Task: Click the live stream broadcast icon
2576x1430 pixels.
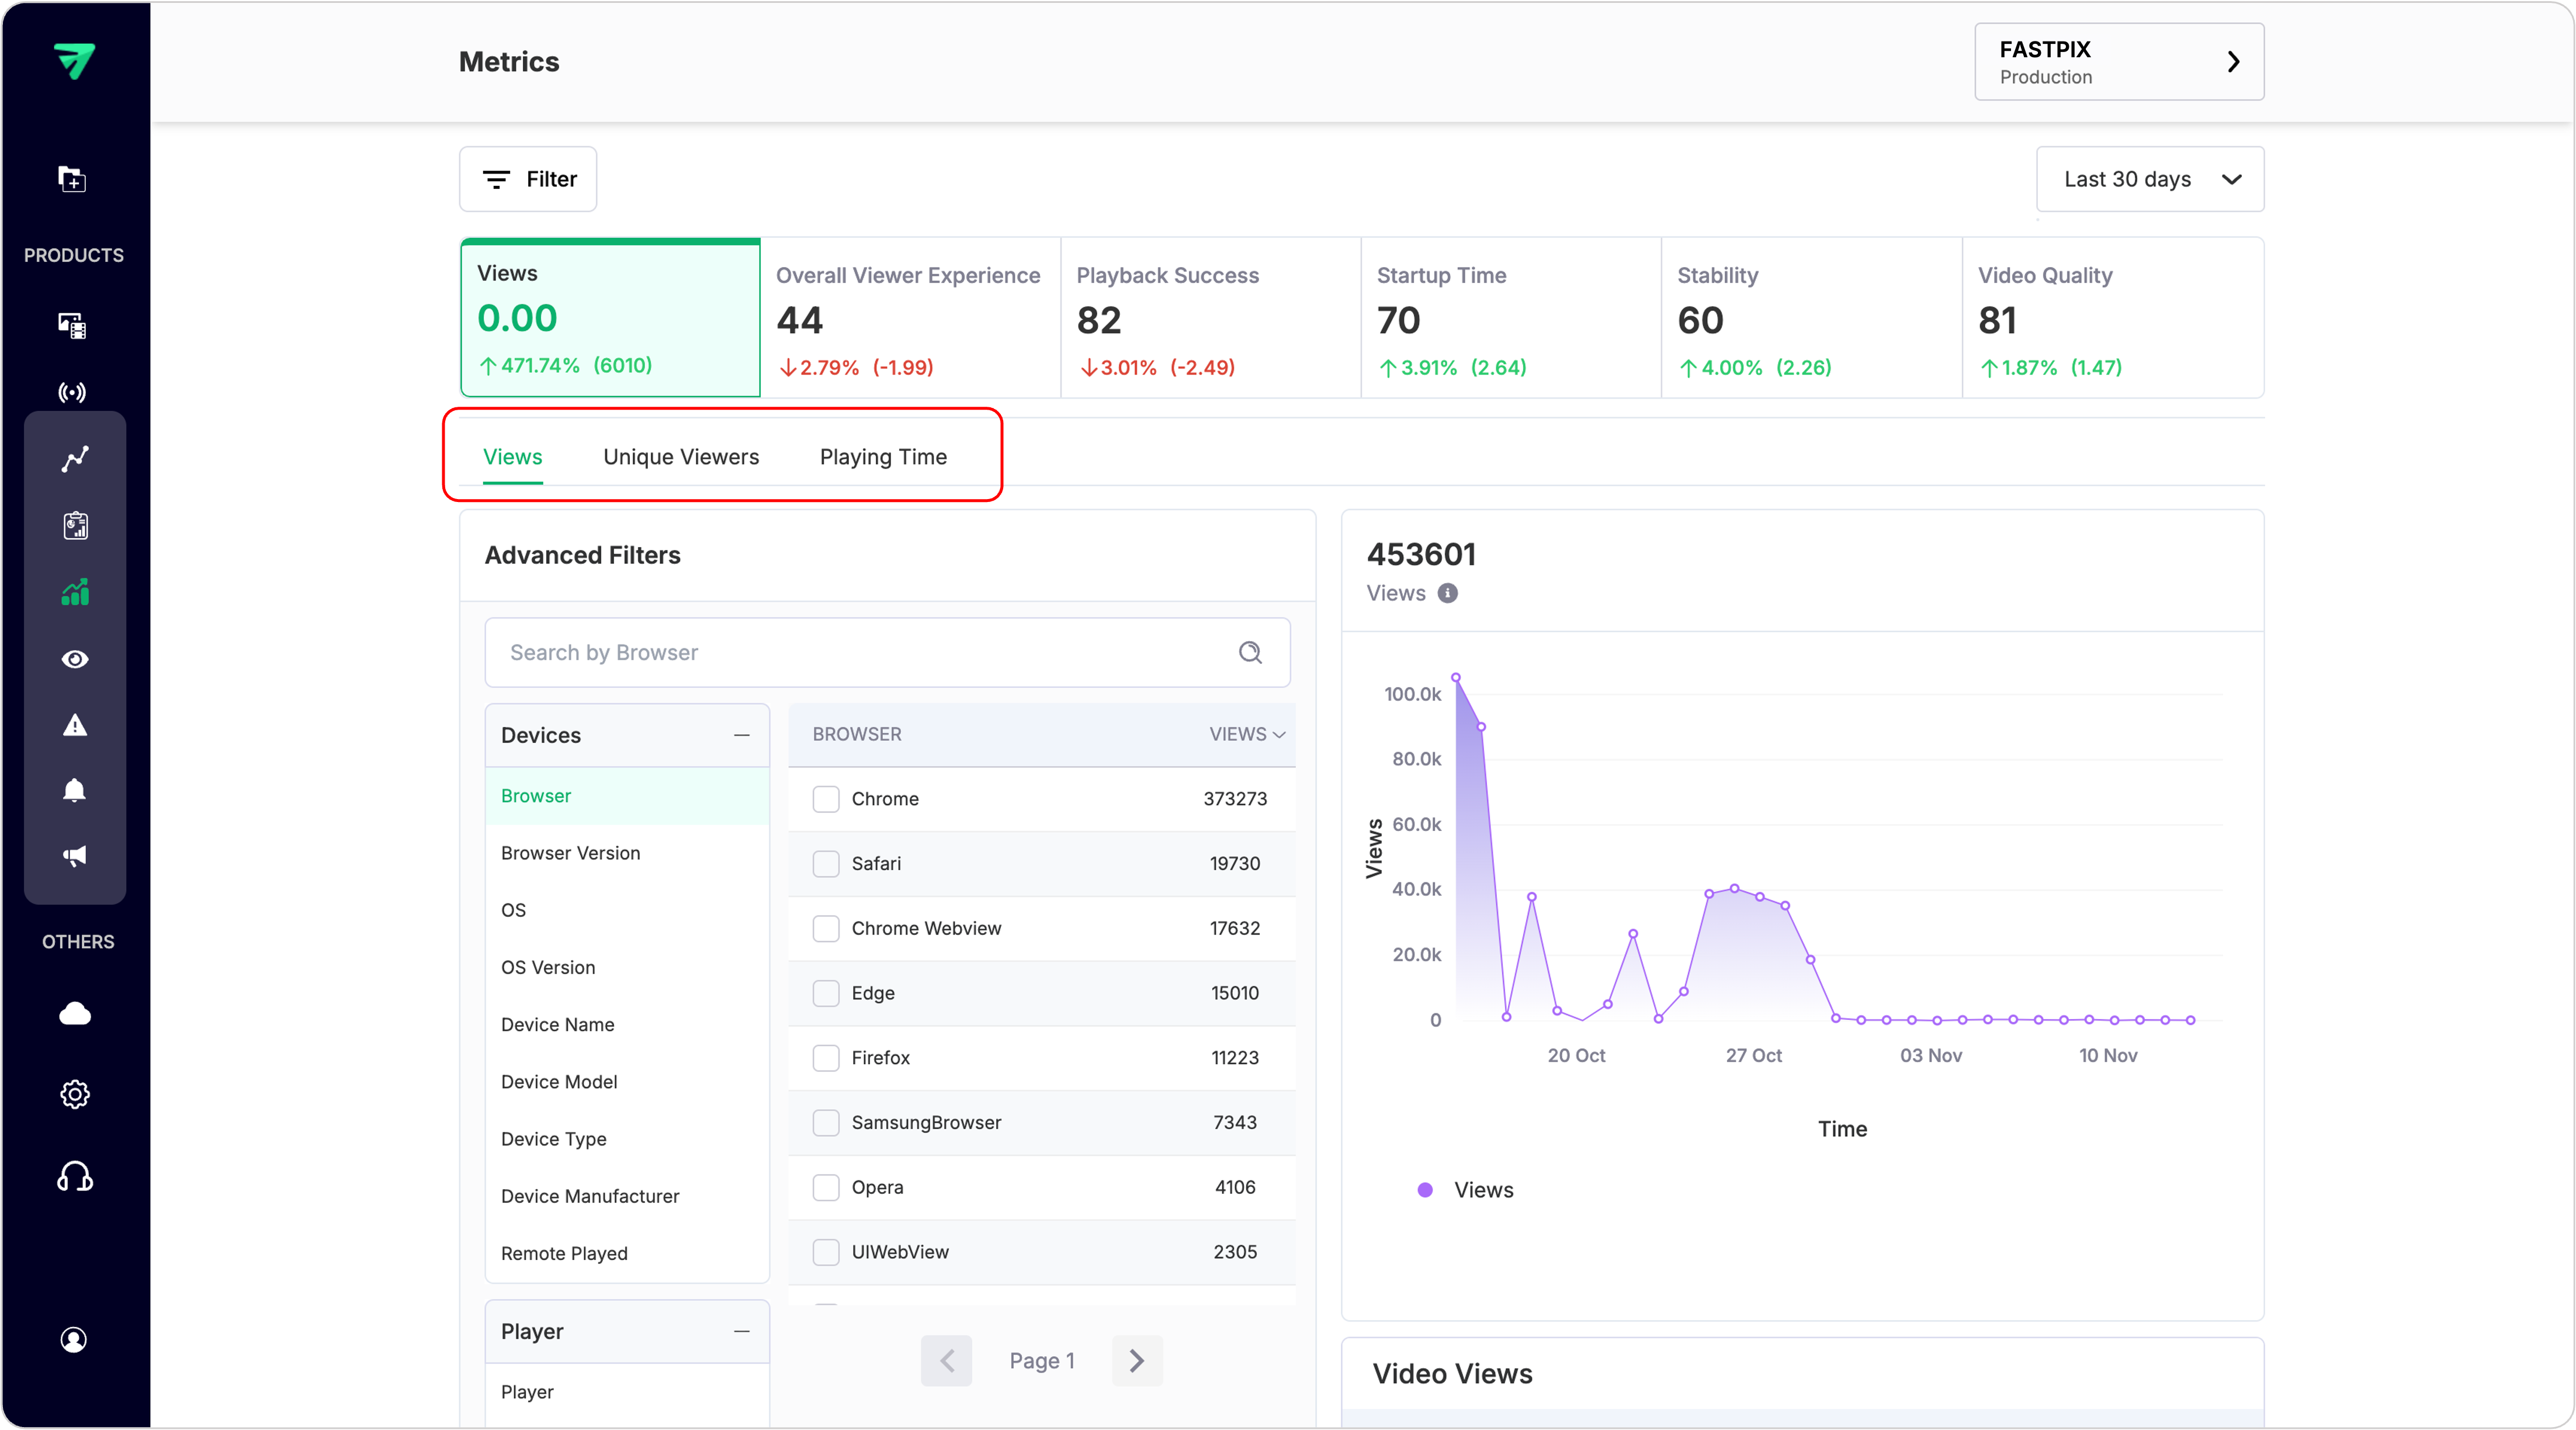Action: (x=72, y=392)
